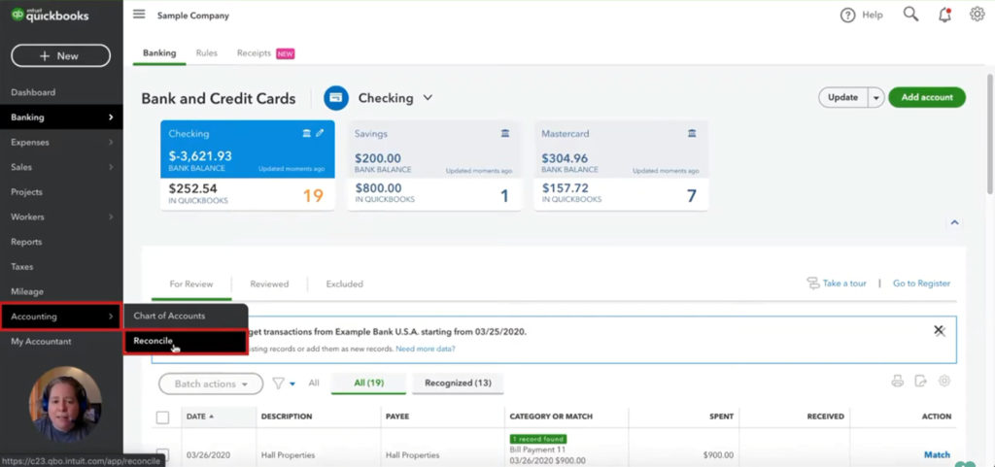Click the hamburger menu icon beside Sample Company

[x=139, y=15]
